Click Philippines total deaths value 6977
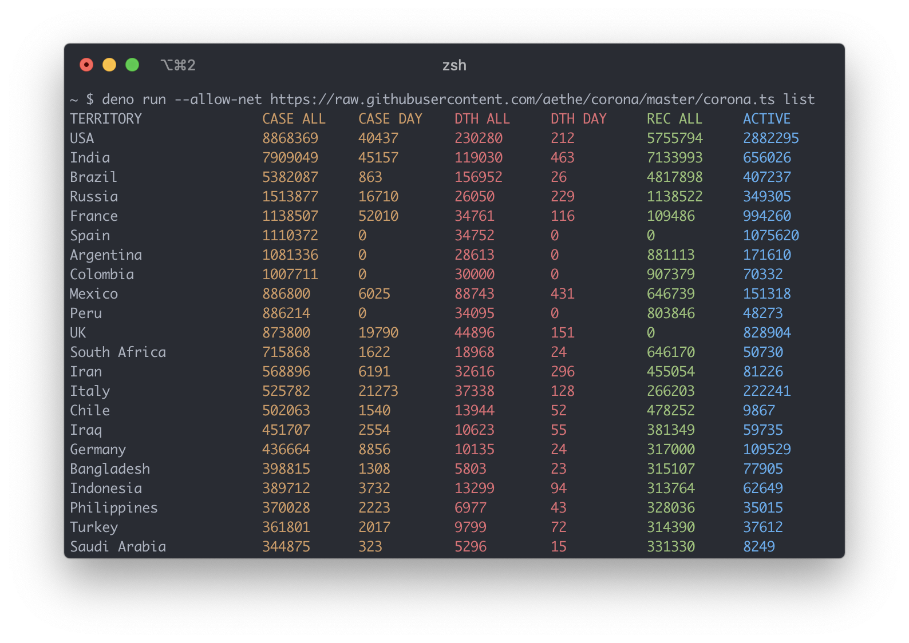 471,508
